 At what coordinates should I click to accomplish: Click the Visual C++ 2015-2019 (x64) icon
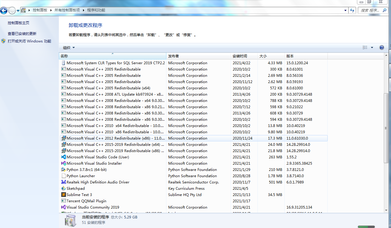pos(63,145)
